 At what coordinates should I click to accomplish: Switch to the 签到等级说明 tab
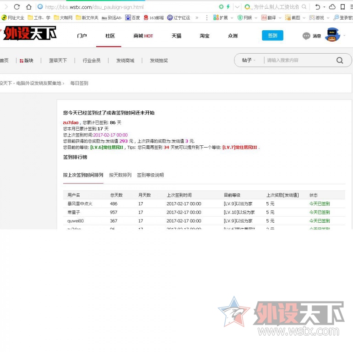[x=150, y=175]
